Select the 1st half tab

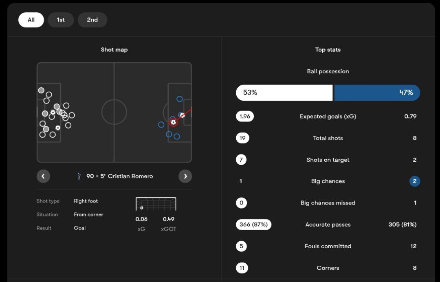(x=61, y=20)
